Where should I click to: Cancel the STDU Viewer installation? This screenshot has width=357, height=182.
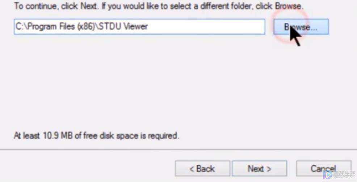pos(324,168)
